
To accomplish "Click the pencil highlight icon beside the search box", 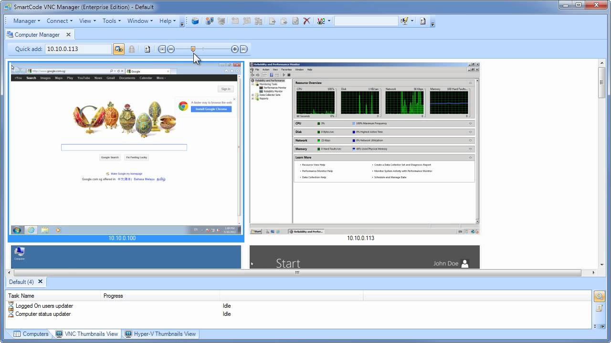I will click(405, 21).
